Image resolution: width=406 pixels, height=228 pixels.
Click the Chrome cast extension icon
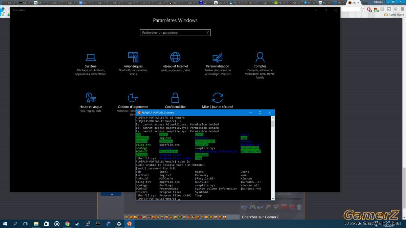tap(389, 9)
